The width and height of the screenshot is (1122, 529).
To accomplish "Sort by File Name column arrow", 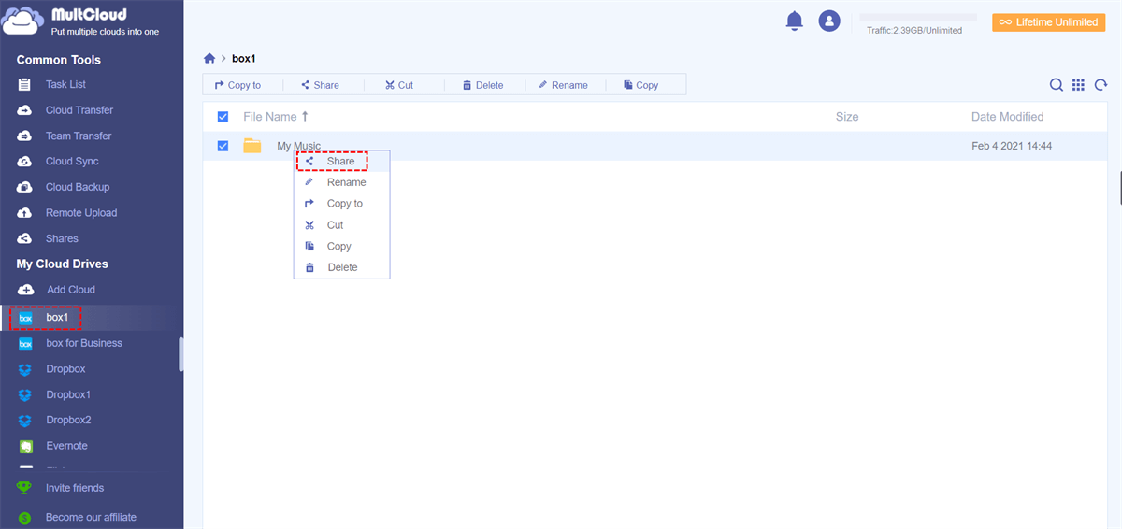I will point(305,117).
